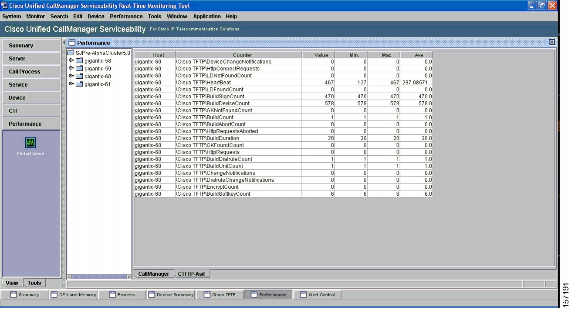Screen dimensions: 585x324
Task: Select the SJPre-AlphaCluster5.0 tree label
Action: point(103,53)
